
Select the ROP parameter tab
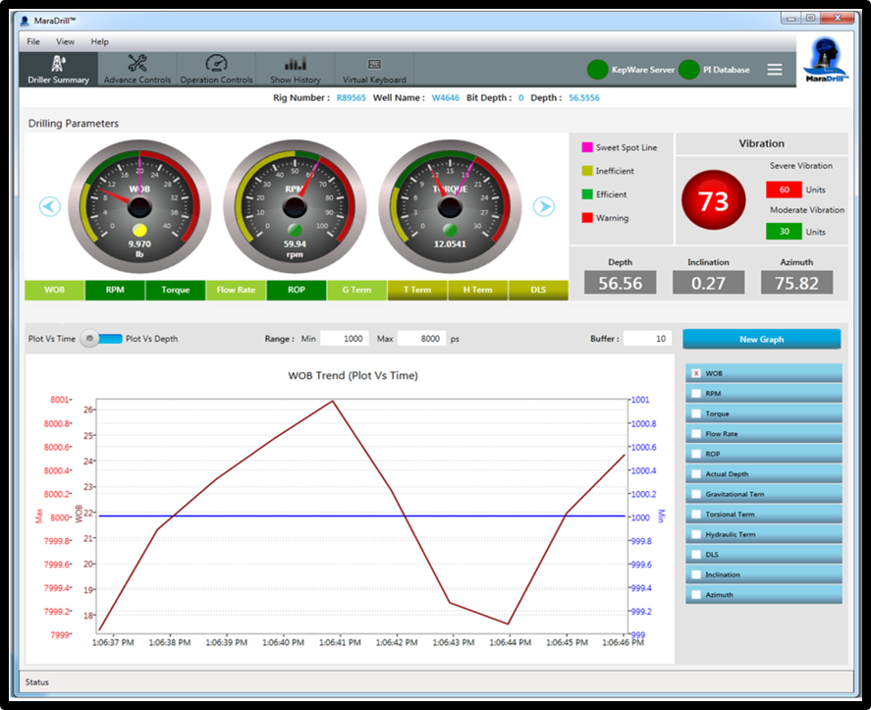coord(296,290)
